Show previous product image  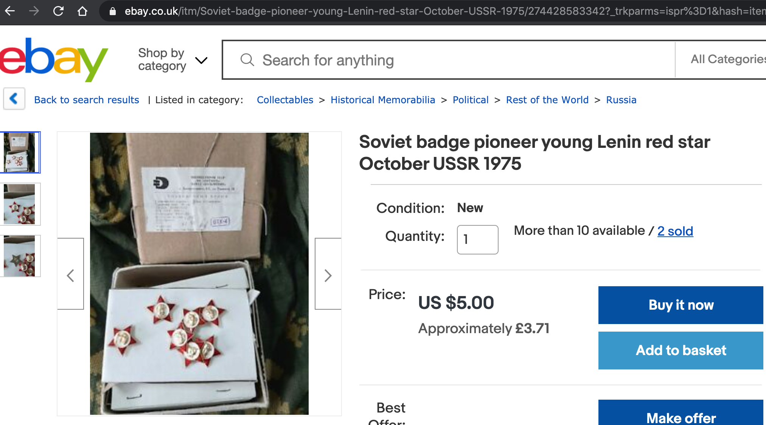pos(70,275)
